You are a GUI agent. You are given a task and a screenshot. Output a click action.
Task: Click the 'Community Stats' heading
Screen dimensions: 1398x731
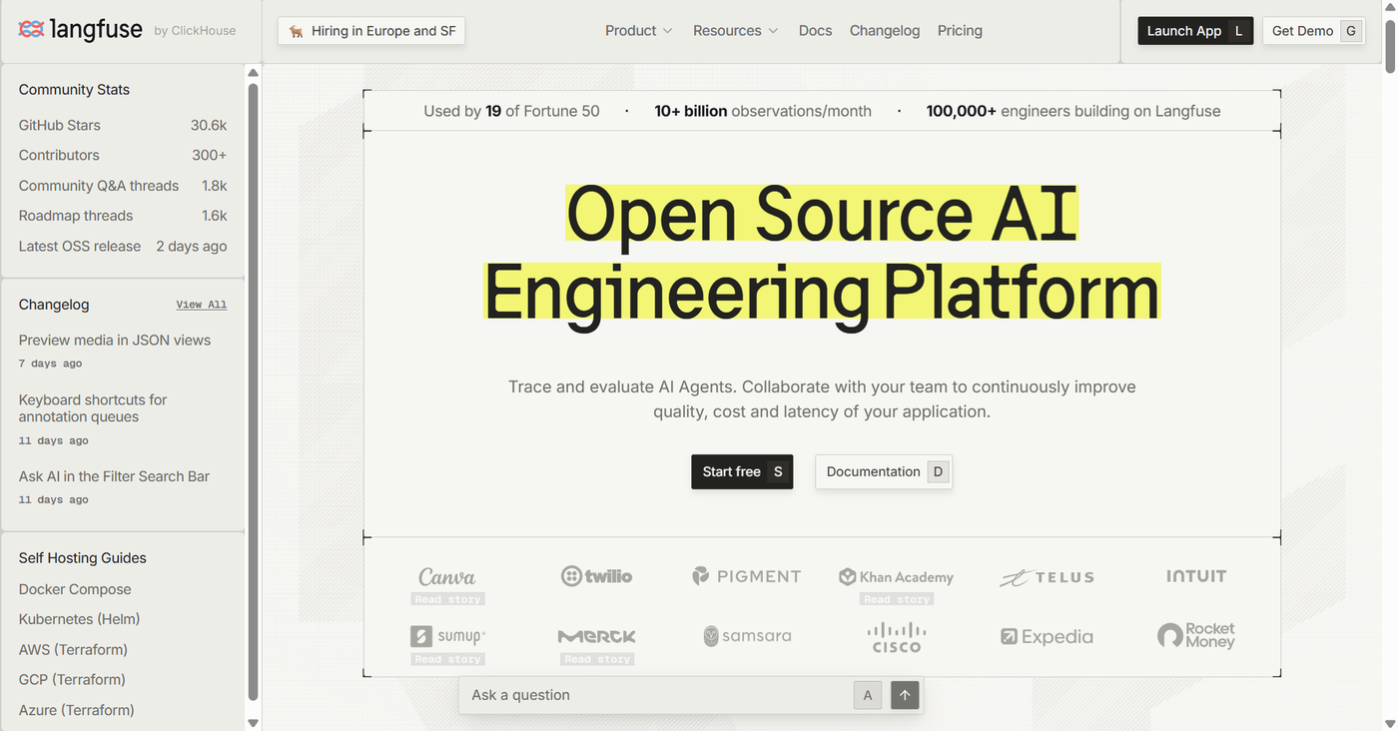point(74,90)
